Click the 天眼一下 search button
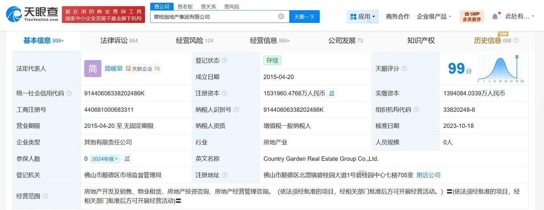The height and width of the screenshot is (210, 544). (x=304, y=17)
